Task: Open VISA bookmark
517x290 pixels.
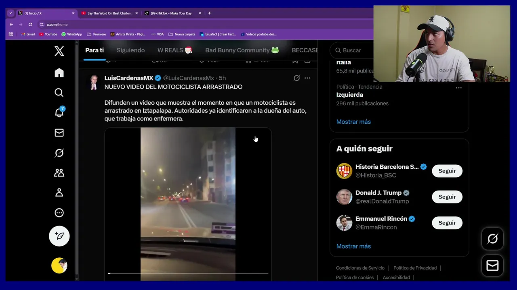Action: [158, 34]
